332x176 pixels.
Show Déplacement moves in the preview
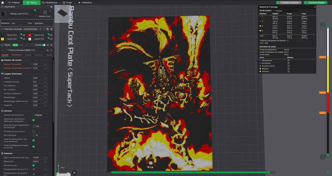(x=289, y=60)
